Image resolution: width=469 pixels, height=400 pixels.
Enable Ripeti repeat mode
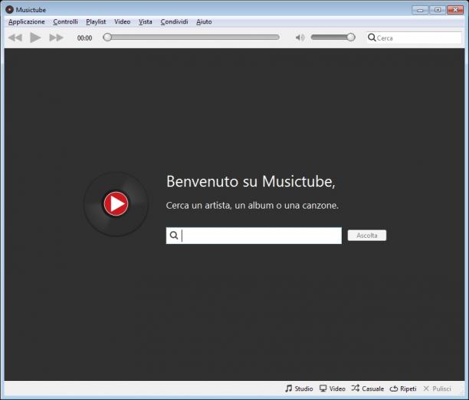point(403,389)
